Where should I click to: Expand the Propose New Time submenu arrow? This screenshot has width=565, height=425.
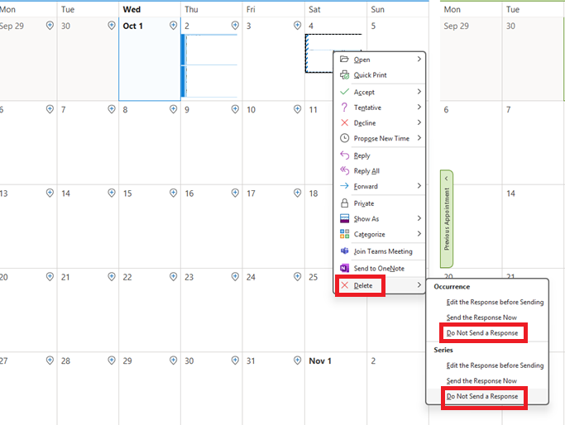pos(419,138)
